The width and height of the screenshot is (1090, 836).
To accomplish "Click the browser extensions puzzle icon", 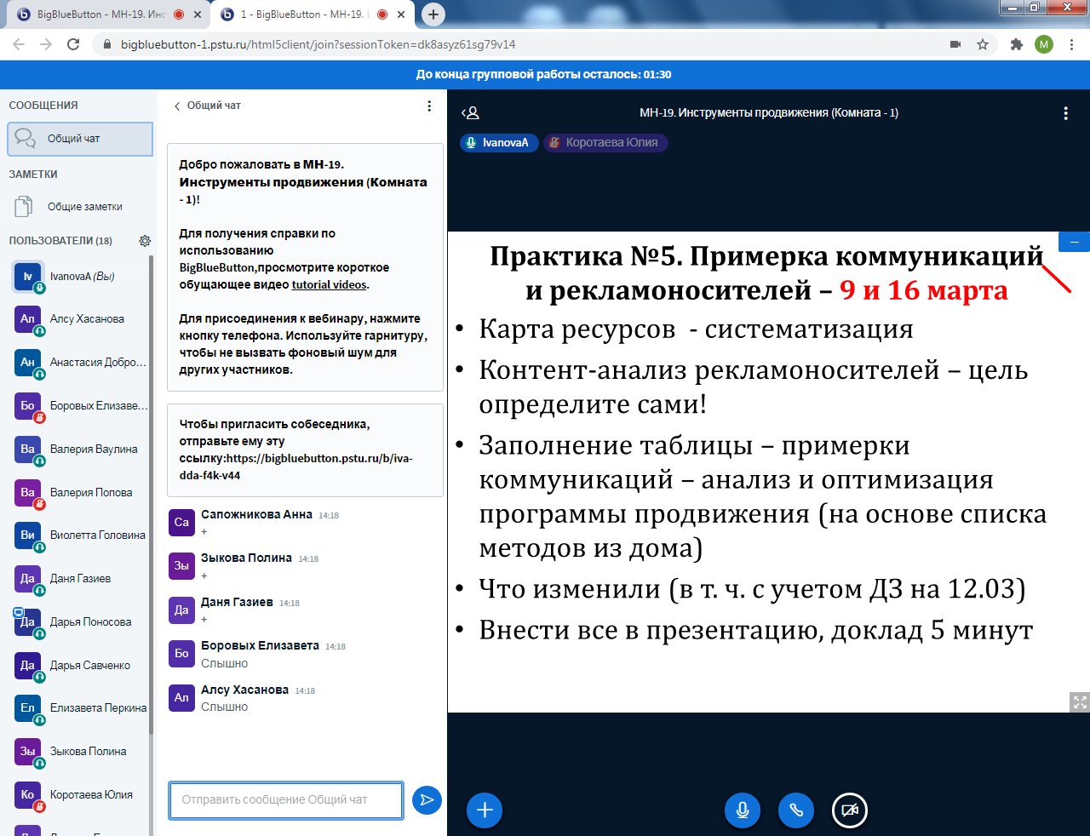I will (1016, 44).
